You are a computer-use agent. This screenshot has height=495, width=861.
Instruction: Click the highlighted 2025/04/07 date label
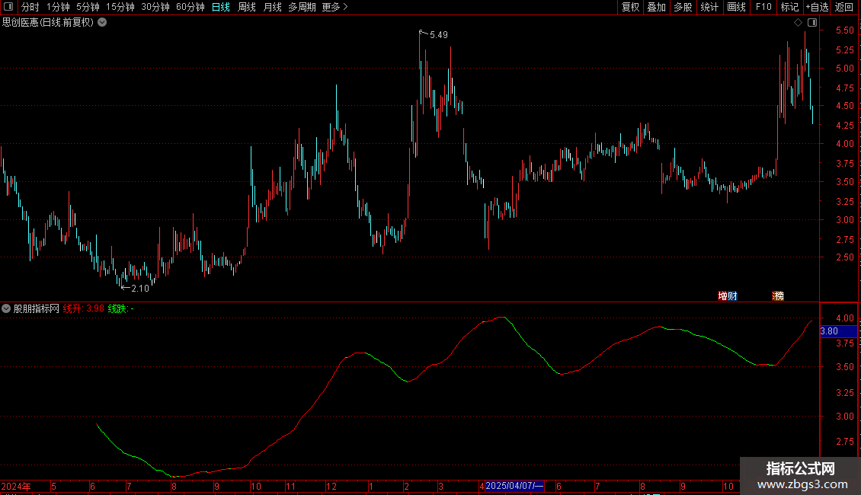514,486
